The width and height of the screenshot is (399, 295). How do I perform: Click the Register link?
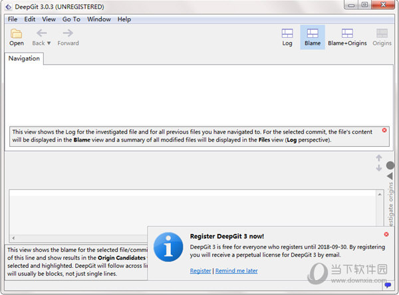pyautogui.click(x=201, y=271)
